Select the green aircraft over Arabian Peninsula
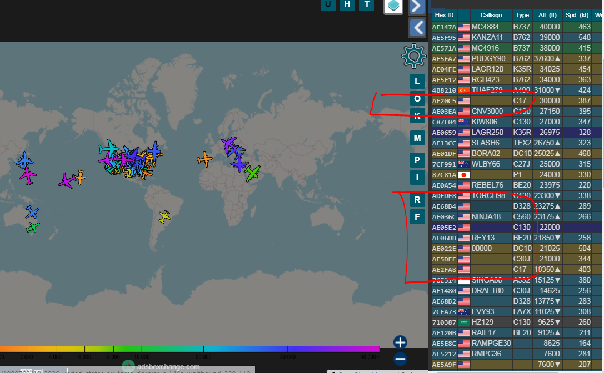Image resolution: width=604 pixels, height=373 pixels. [x=253, y=173]
